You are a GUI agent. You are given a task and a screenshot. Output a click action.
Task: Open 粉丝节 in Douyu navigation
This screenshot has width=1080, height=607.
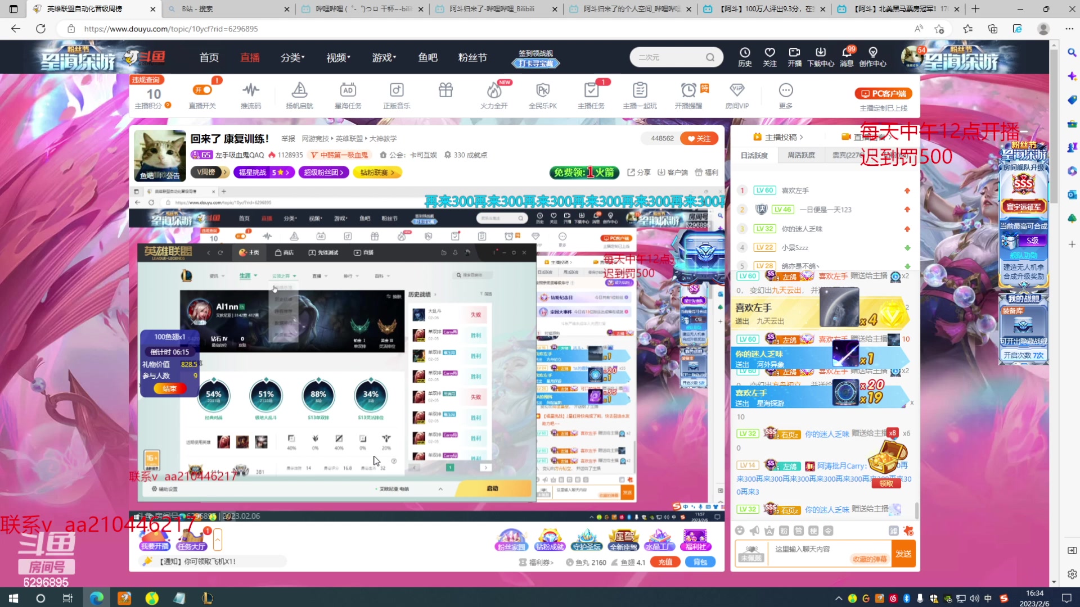pyautogui.click(x=472, y=57)
